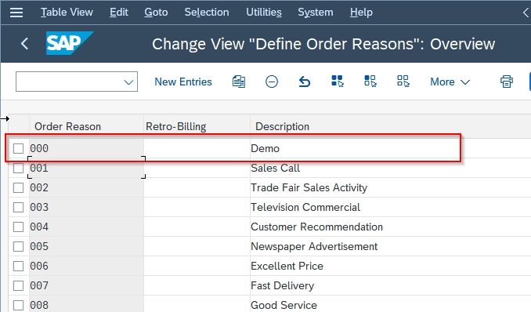Select row checkbox for order reason 004
The image size is (531, 312).
click(x=18, y=227)
